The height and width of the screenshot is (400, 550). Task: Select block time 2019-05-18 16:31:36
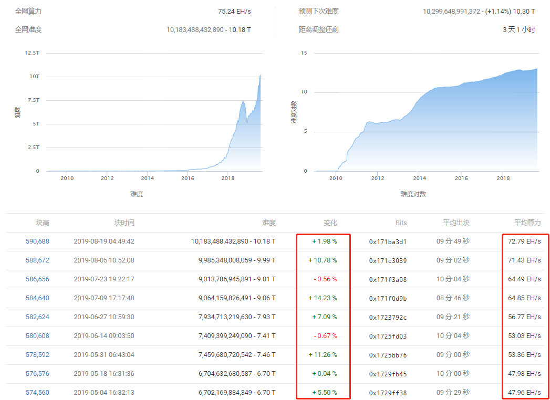pos(104,374)
